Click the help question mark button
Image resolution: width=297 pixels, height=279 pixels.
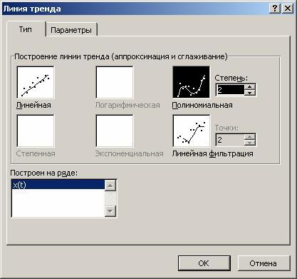pyautogui.click(x=275, y=9)
